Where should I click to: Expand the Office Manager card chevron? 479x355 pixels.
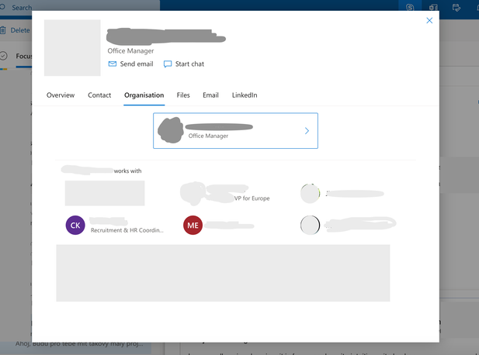point(307,131)
